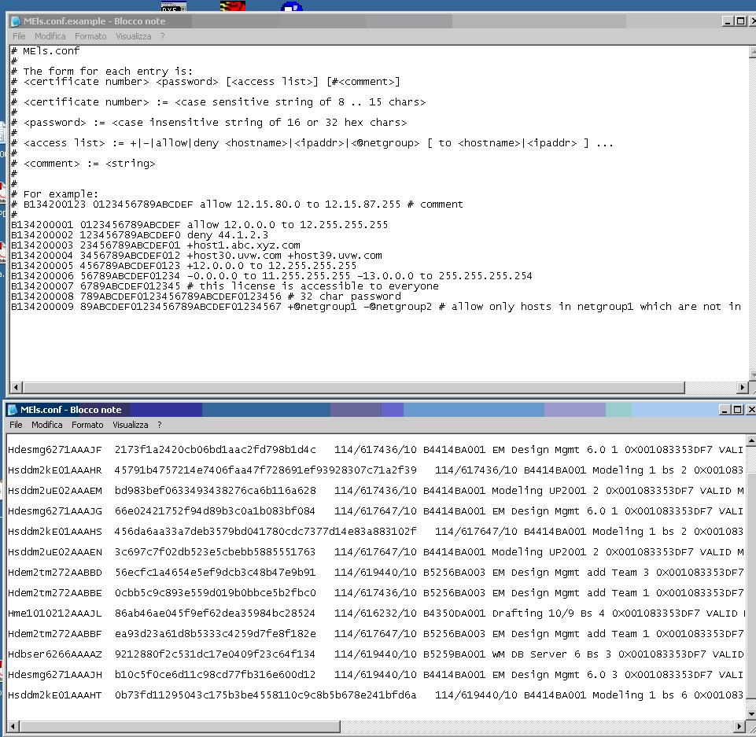Viewport: 756px width, 737px height.
Task: Click the Hdem2tm272AABBD entry
Action: [x=375, y=573]
